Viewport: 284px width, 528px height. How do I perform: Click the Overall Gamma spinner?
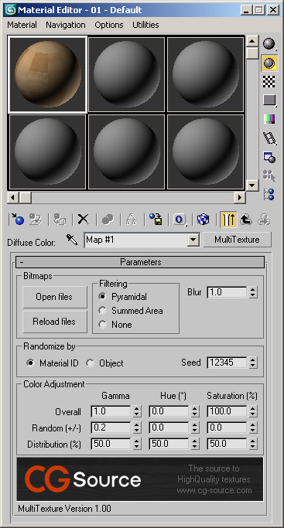click(137, 411)
